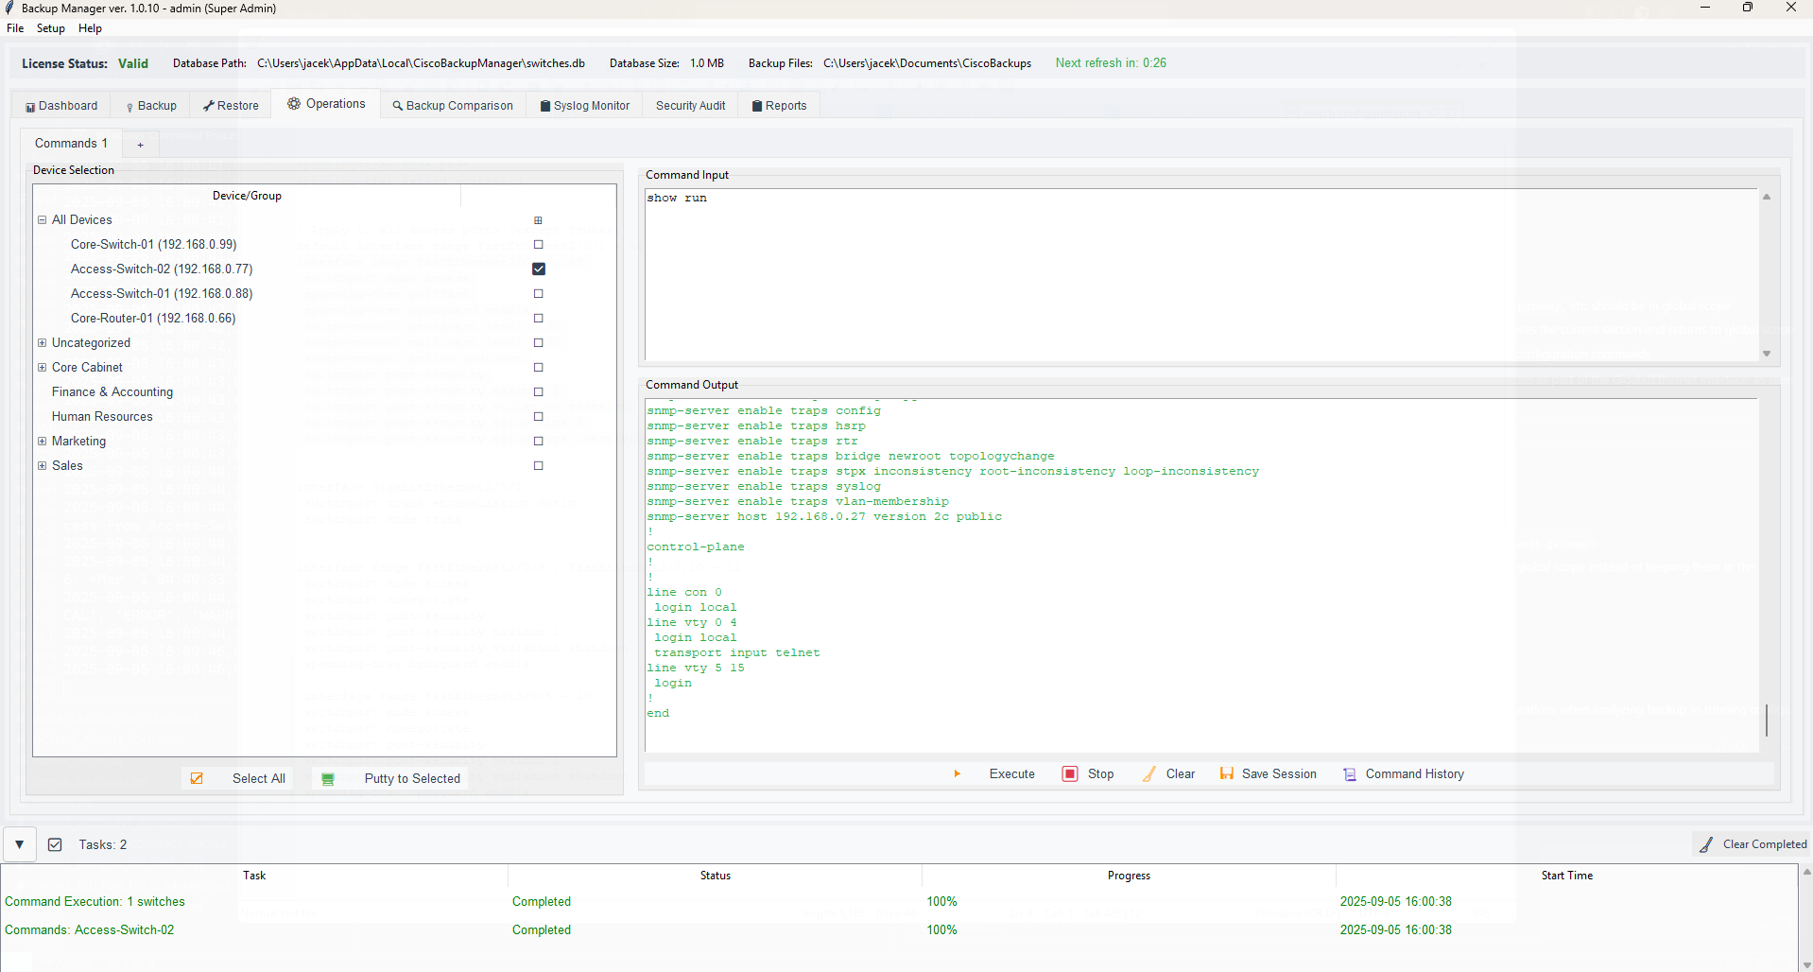The image size is (1813, 972).
Task: Click the Select All check icon
Action: [197, 778]
